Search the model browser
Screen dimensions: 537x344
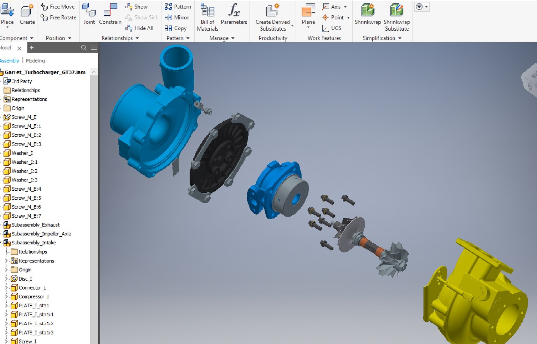tap(84, 48)
